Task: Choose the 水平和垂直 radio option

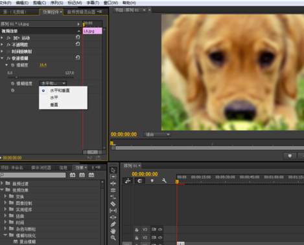Action: [x=43, y=91]
